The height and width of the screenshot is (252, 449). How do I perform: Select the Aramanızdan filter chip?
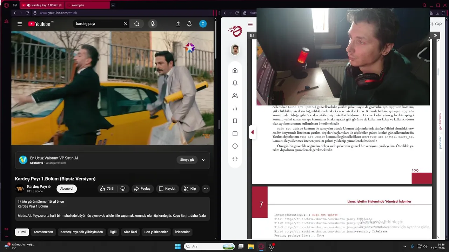43,232
